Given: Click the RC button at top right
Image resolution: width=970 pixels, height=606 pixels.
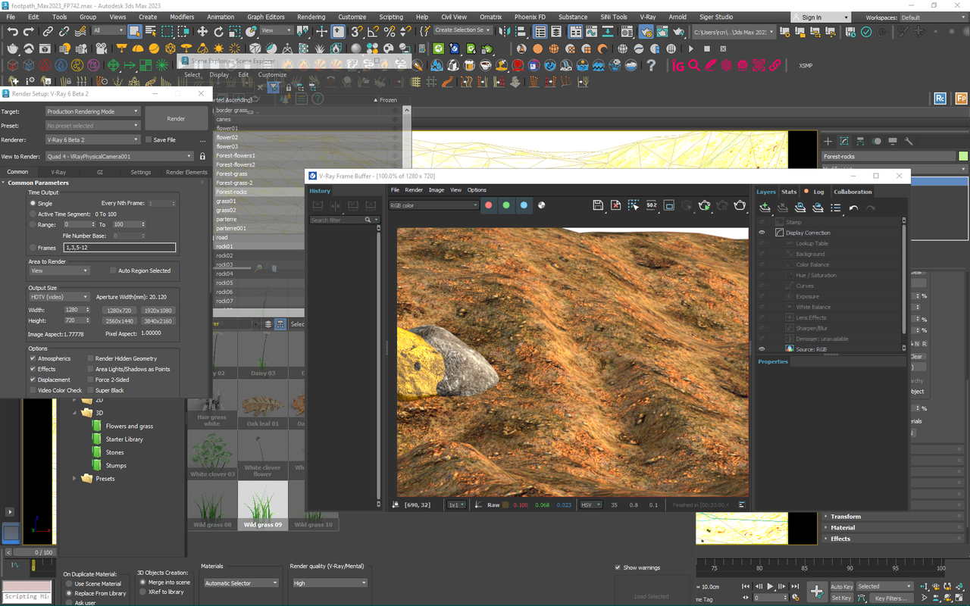Looking at the screenshot, I should point(940,98).
